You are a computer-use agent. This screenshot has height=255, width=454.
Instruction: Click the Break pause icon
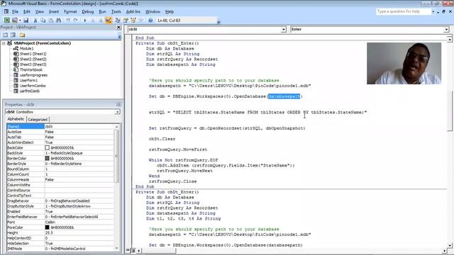(x=93, y=21)
